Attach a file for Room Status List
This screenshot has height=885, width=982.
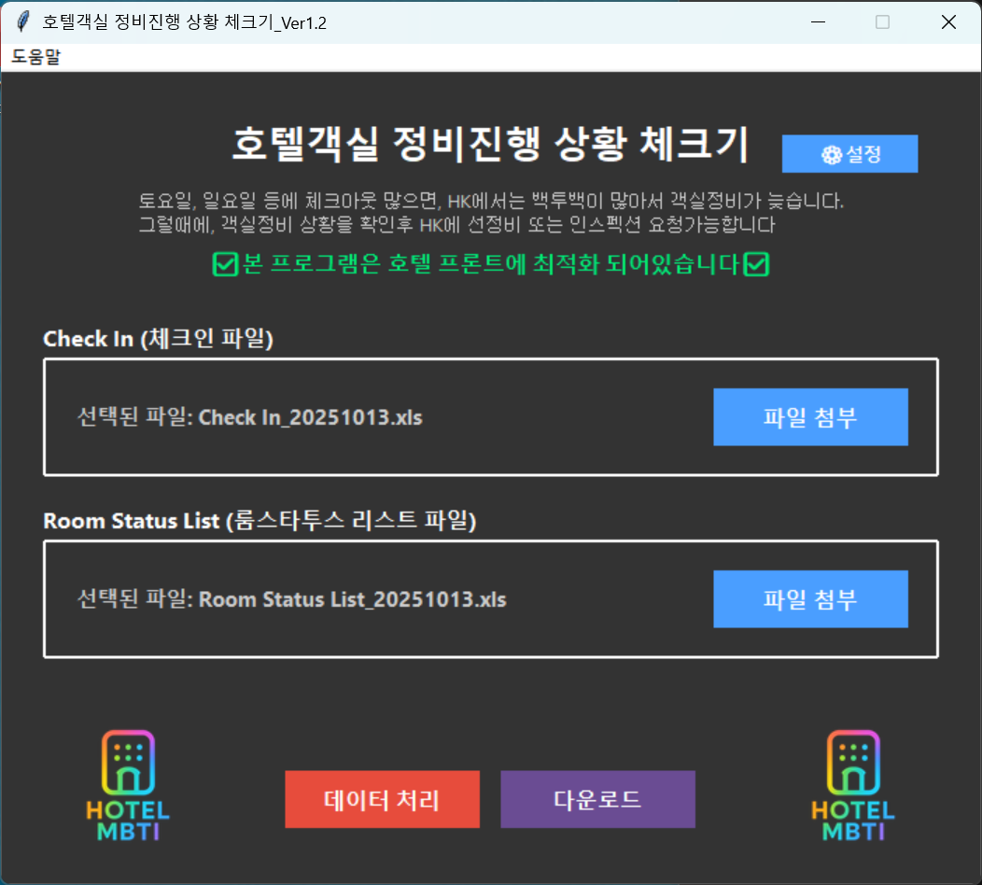(x=810, y=599)
